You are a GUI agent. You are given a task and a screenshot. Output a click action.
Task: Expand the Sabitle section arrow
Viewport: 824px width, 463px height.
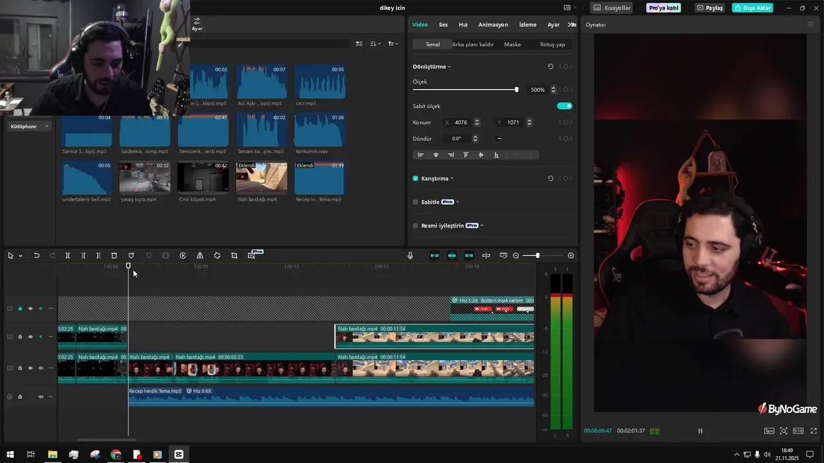[458, 202]
